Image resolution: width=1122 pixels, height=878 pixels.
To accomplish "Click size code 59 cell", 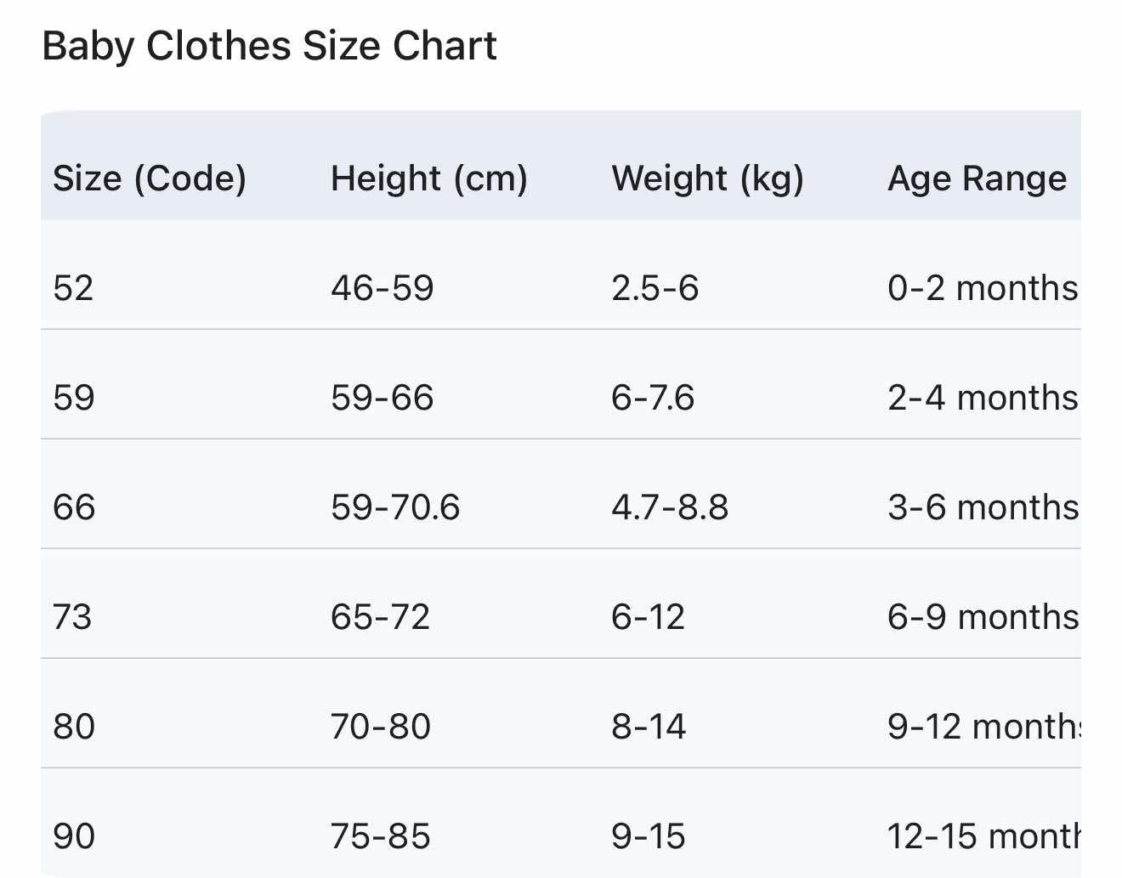I will pyautogui.click(x=73, y=398).
